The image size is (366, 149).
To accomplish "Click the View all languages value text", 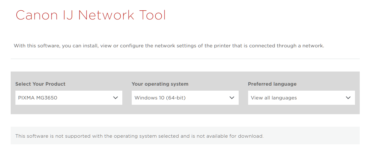I will click(274, 98).
